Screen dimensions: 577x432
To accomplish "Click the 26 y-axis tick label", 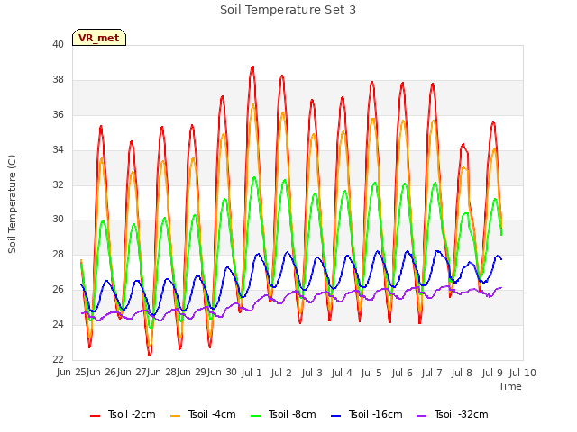I will tap(58, 290).
